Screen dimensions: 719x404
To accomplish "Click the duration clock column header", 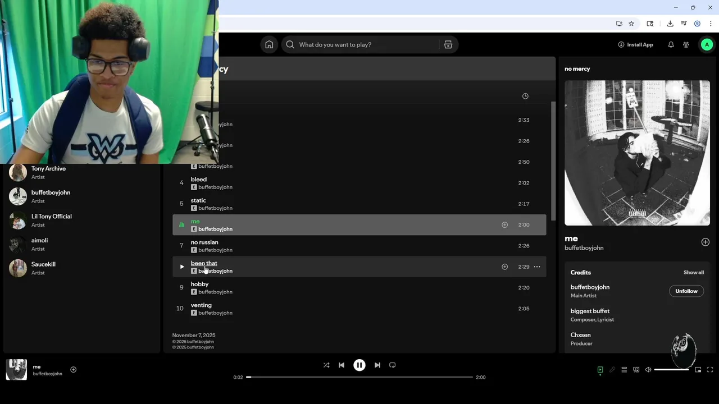I will [x=525, y=96].
